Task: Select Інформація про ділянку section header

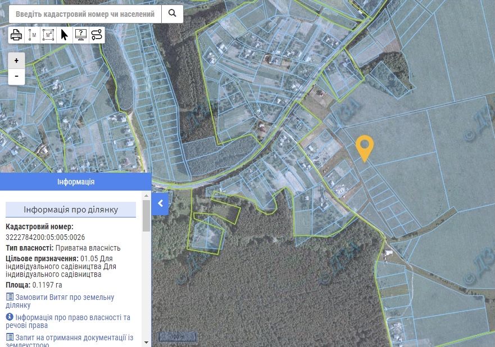Action: [x=71, y=210]
